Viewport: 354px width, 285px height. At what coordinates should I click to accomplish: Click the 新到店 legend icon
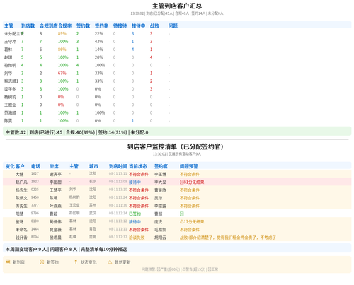(8, 262)
